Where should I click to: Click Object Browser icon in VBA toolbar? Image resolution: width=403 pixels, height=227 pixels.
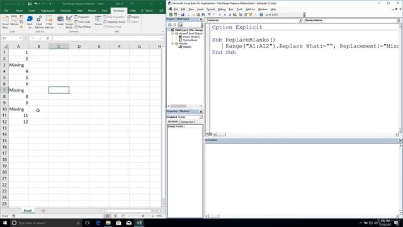point(251,15)
